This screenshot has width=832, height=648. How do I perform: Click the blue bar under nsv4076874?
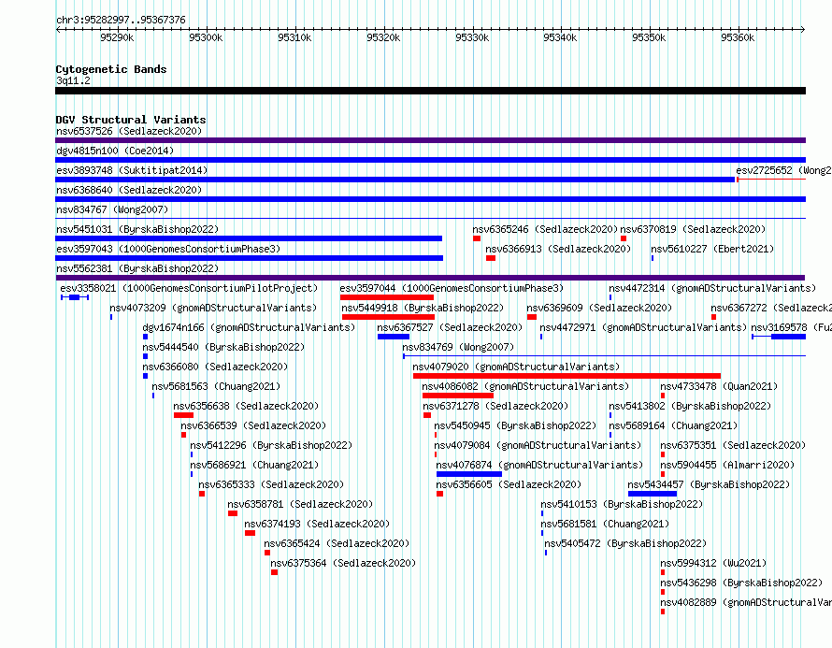pyautogui.click(x=469, y=474)
